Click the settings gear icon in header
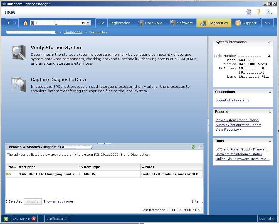The height and width of the screenshot is (224, 279). coord(249,12)
